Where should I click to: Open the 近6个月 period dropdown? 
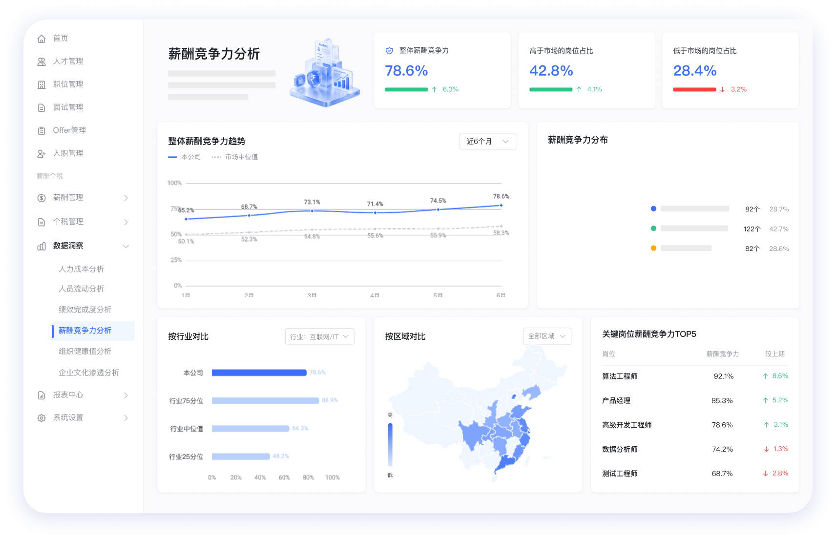coord(488,141)
